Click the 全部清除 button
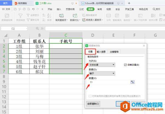 [93, 104]
